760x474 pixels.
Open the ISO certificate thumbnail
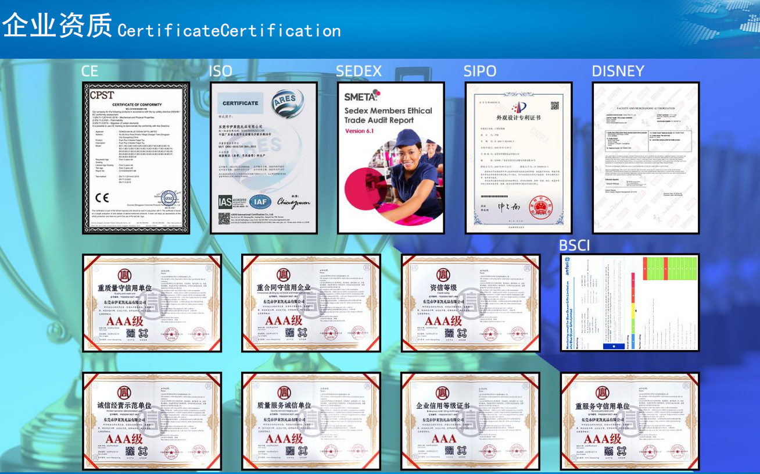coord(264,158)
